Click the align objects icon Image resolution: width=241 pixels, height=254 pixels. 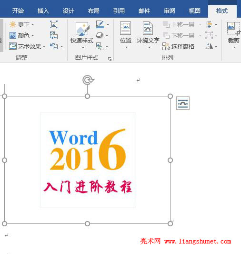click(209, 24)
